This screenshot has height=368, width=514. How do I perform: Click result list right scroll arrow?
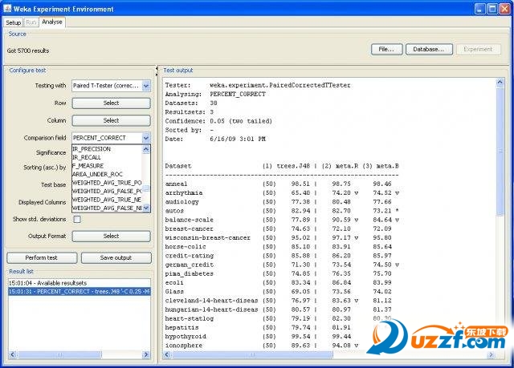tap(146, 354)
